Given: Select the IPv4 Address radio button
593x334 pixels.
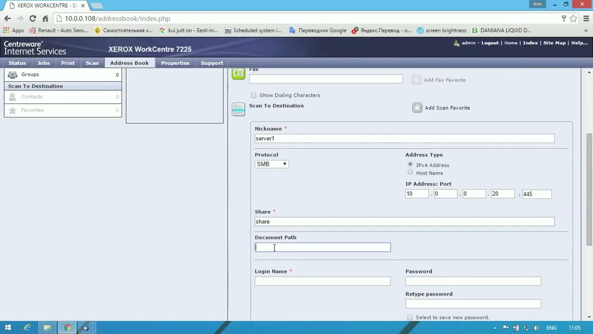Looking at the screenshot, I should 410,164.
